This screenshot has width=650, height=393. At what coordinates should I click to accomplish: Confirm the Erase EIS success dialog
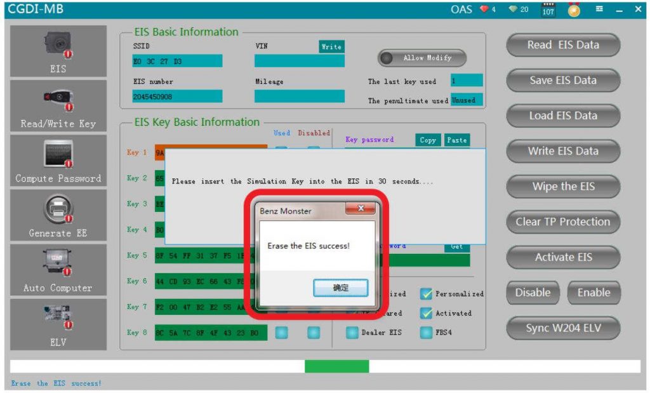[340, 288]
